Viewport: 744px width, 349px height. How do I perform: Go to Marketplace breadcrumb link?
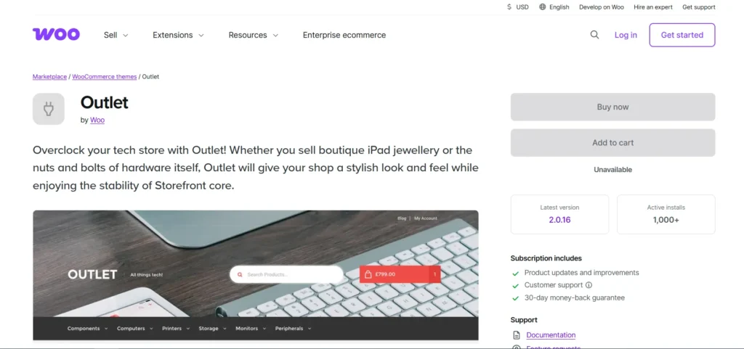tap(50, 77)
